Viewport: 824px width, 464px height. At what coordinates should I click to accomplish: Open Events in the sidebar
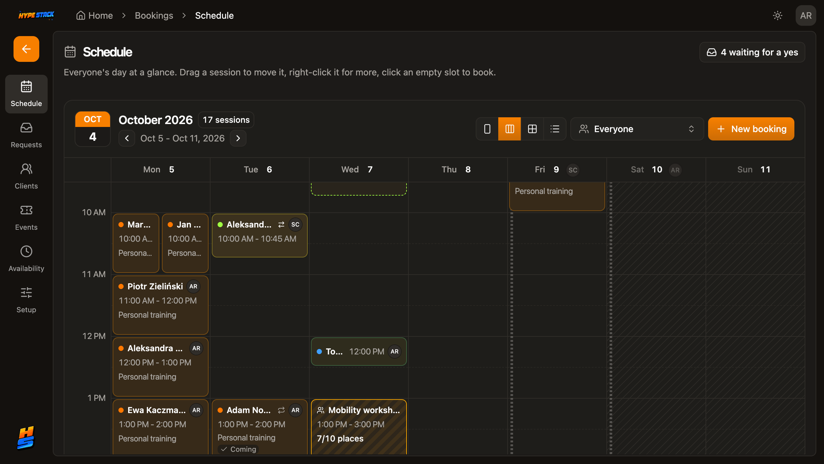[x=26, y=218]
